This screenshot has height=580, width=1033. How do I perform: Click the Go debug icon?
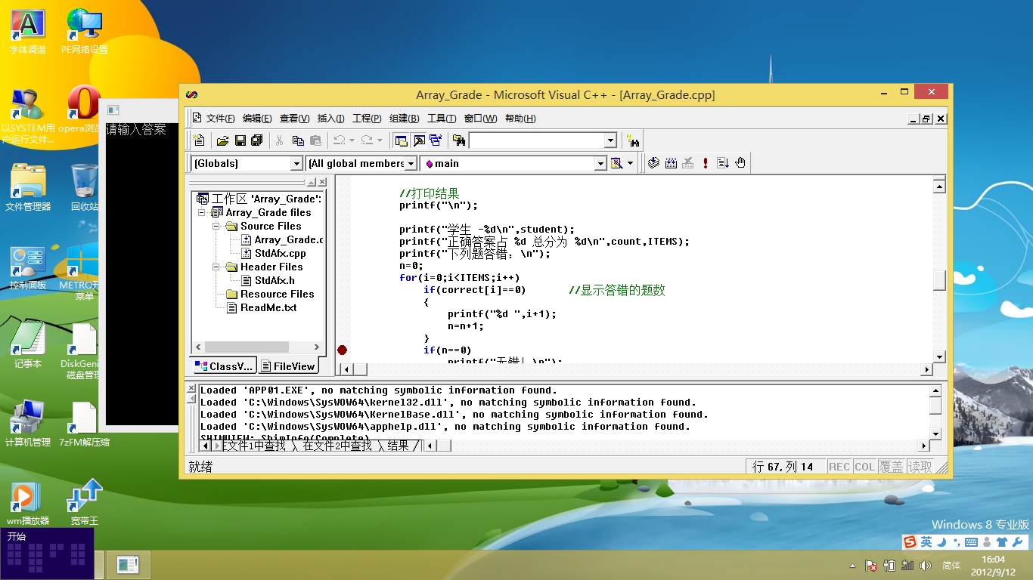(723, 163)
